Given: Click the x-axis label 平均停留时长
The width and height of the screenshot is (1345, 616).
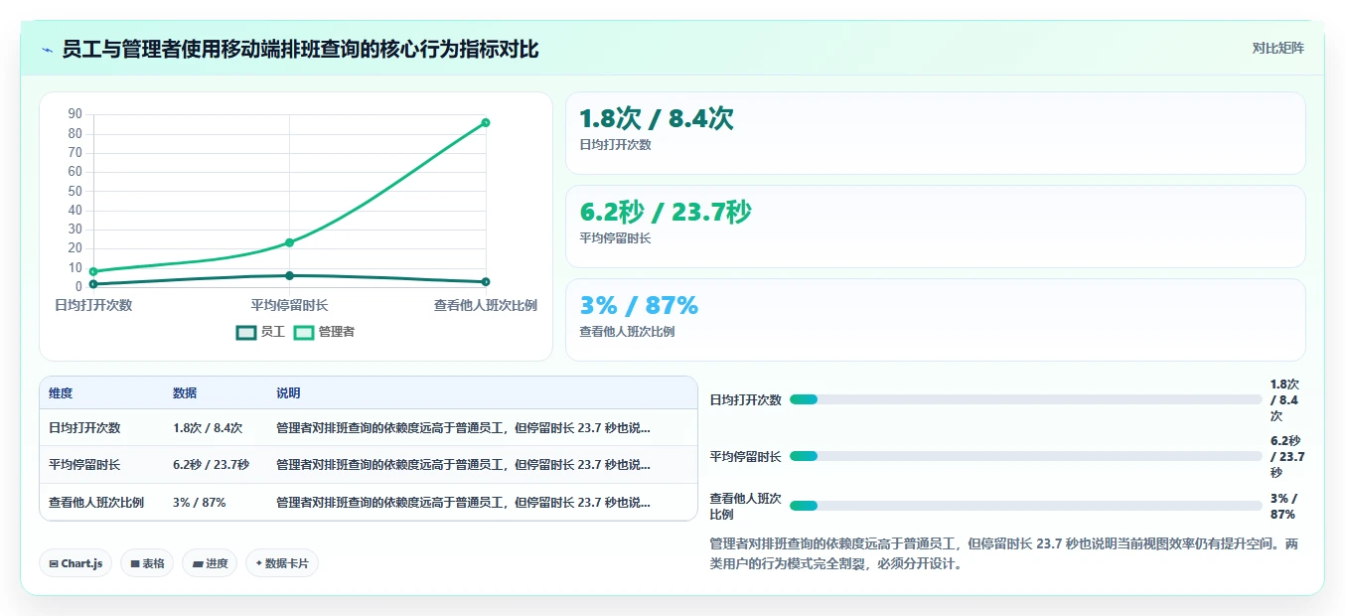Looking at the screenshot, I should tap(289, 305).
